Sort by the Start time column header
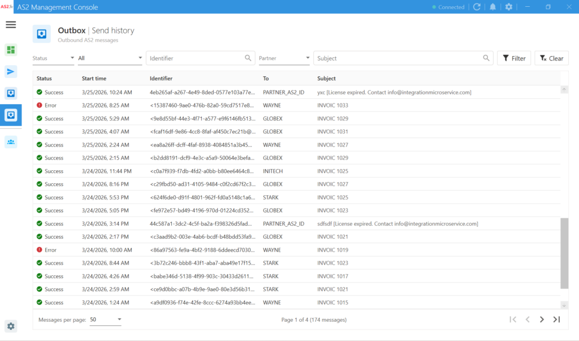 coord(94,79)
